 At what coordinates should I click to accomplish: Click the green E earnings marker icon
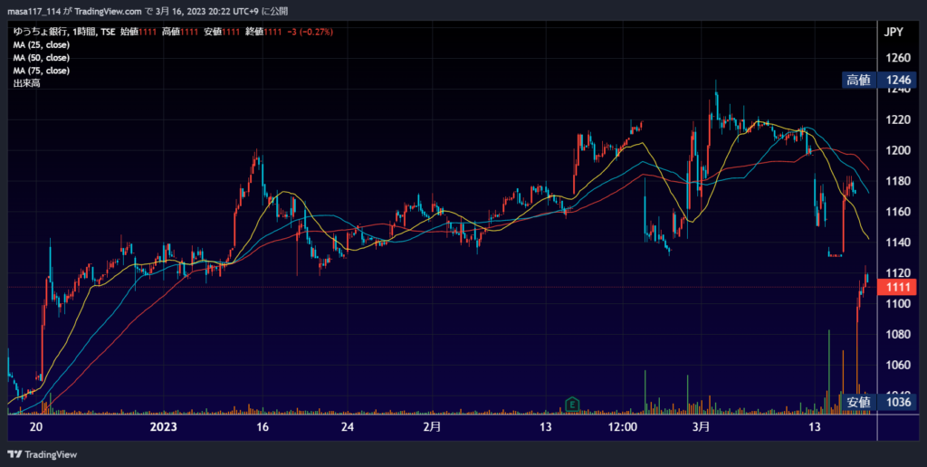click(572, 405)
